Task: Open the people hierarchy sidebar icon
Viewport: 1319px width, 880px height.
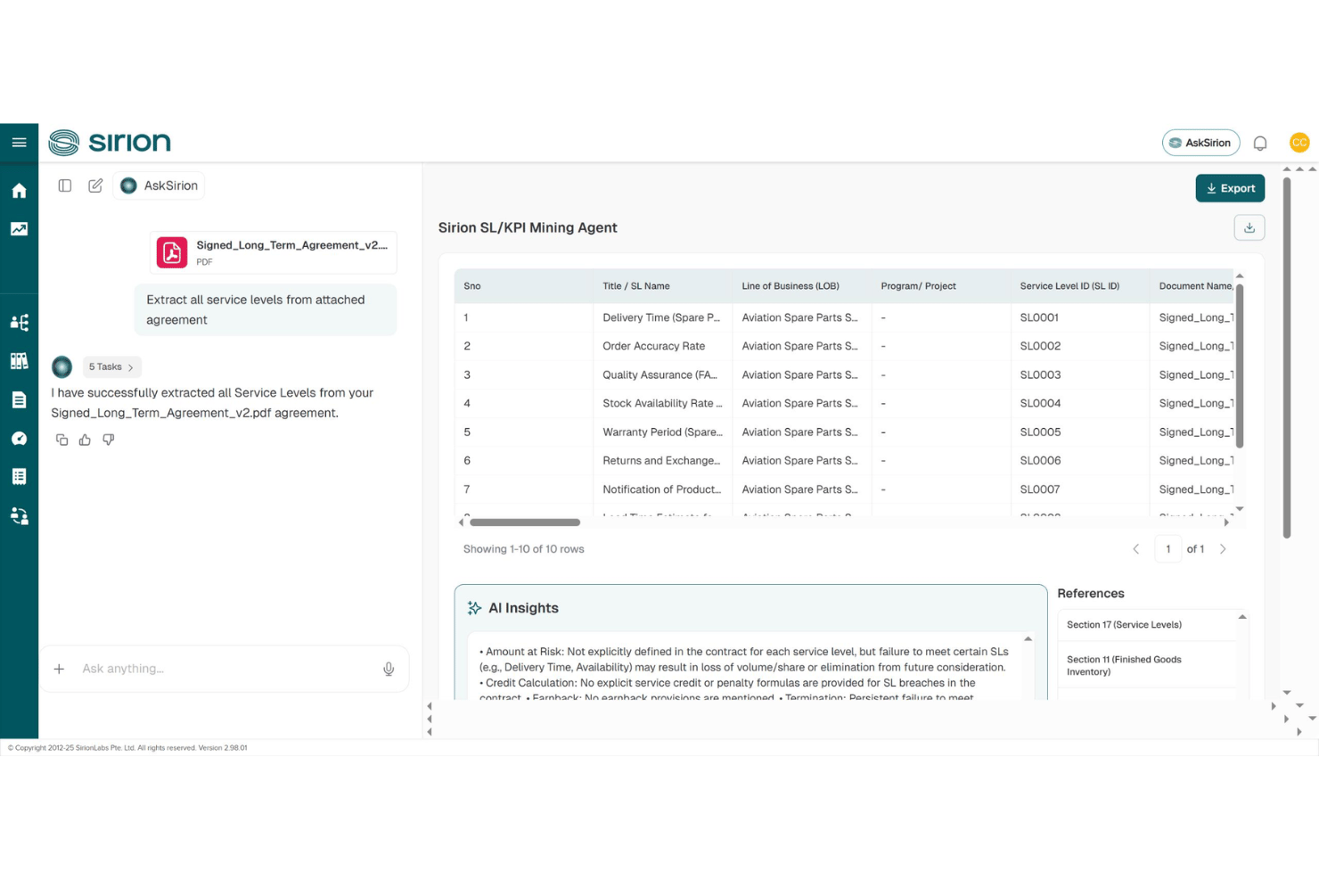Action: click(19, 323)
